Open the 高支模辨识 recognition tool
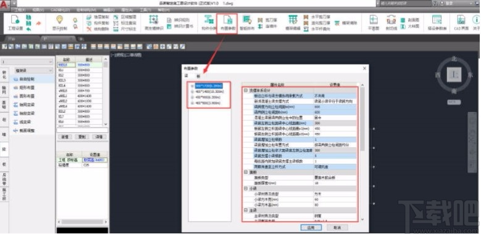The height and width of the screenshot is (234, 481). (154, 23)
